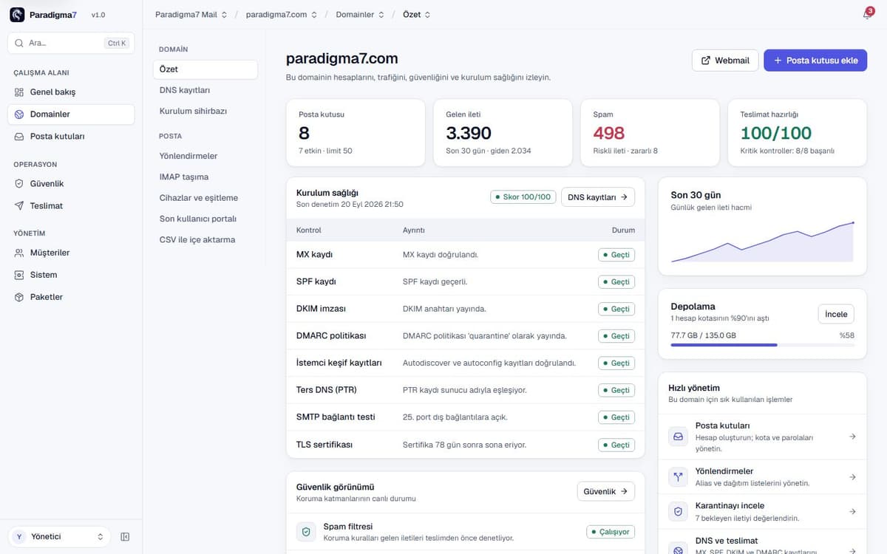Click the Webmail button
Viewport: 887px width, 554px height.
tap(724, 61)
